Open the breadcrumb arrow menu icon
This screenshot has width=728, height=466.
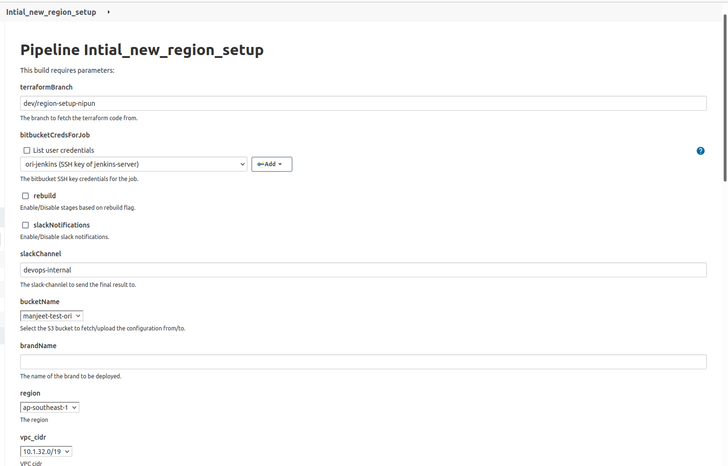point(109,12)
